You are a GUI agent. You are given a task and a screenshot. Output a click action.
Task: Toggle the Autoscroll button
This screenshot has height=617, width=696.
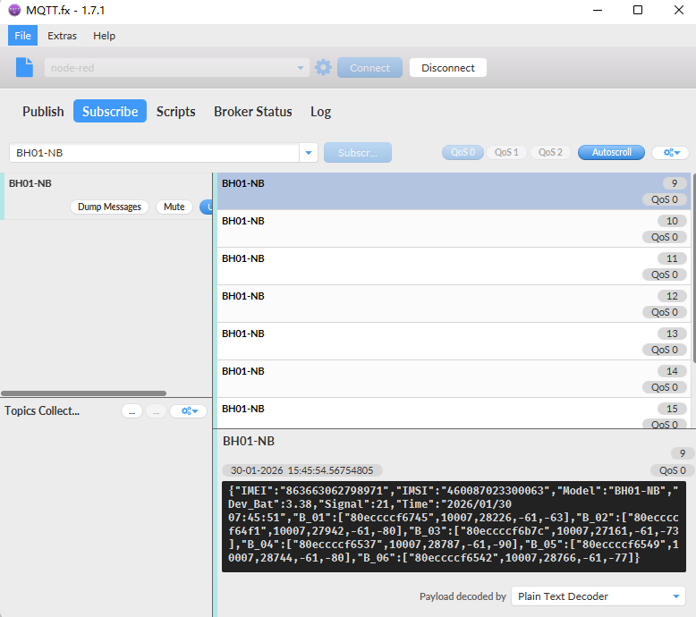click(x=611, y=152)
